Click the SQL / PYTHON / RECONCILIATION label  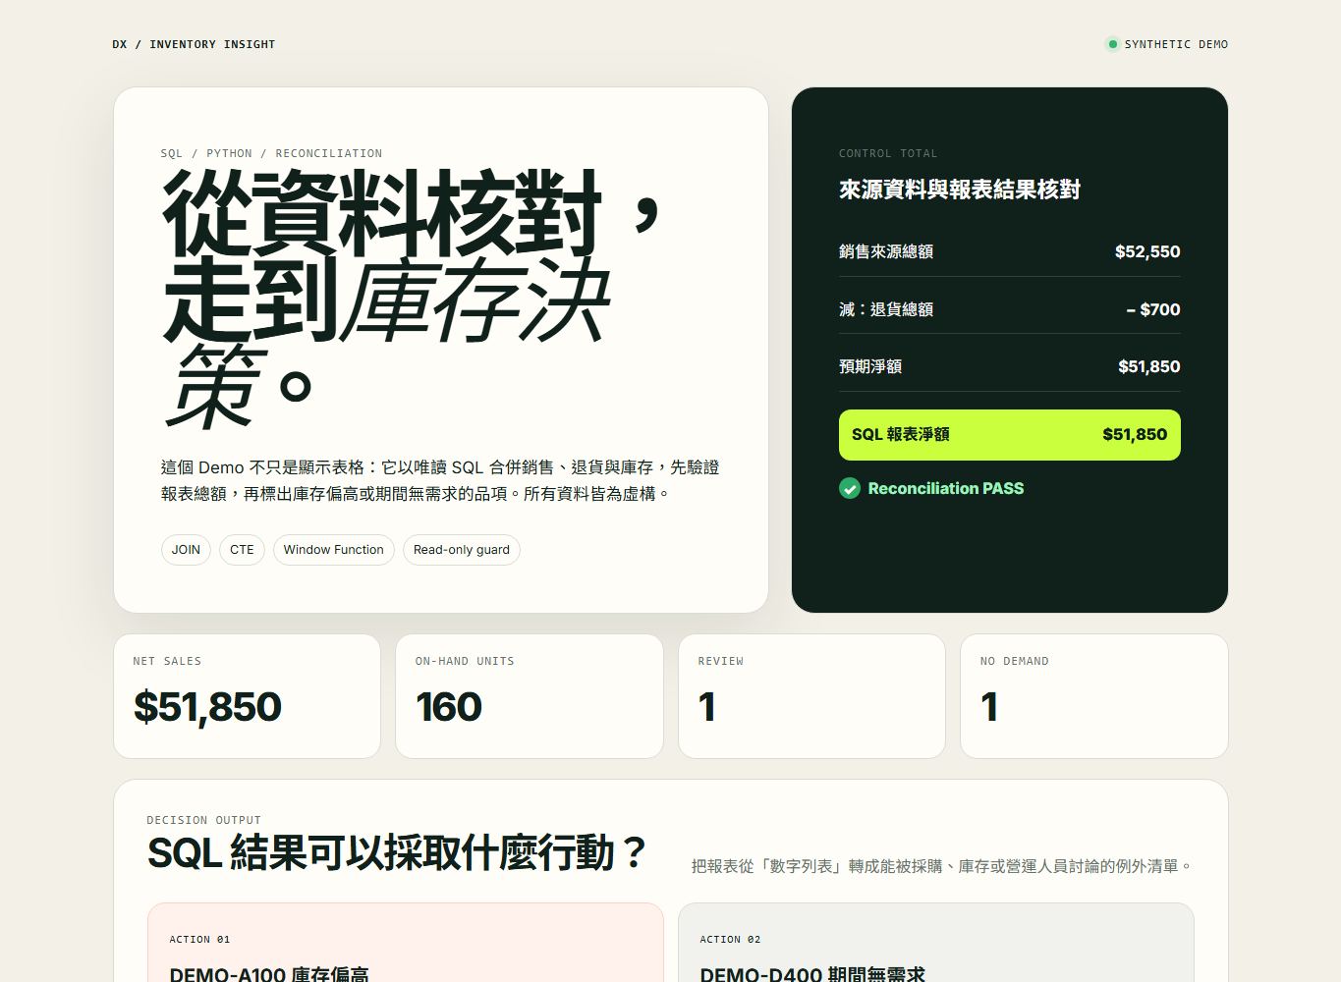[271, 153]
